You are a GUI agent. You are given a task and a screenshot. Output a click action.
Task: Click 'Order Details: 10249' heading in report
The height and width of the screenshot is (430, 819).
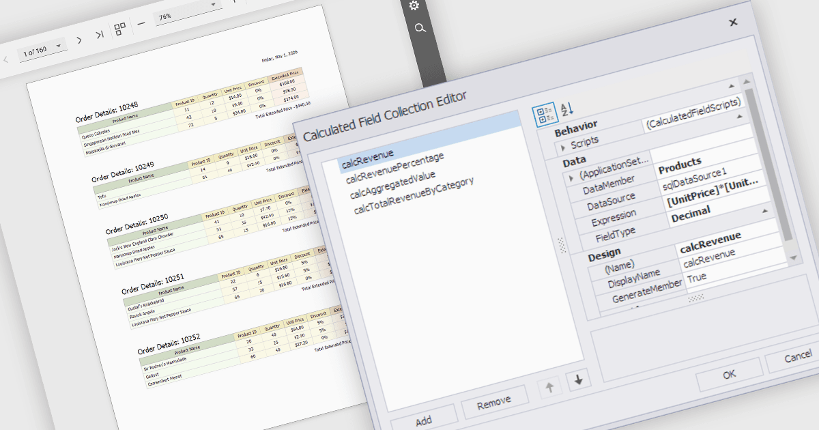pyautogui.click(x=123, y=171)
